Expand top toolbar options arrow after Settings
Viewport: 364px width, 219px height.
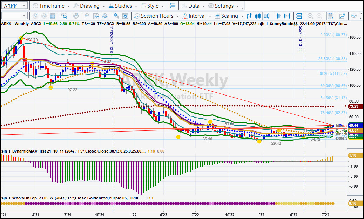coord(243,8)
